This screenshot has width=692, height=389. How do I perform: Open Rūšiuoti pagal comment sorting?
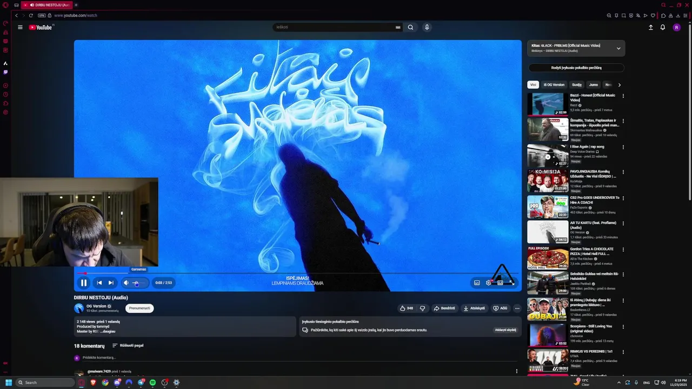coord(128,345)
